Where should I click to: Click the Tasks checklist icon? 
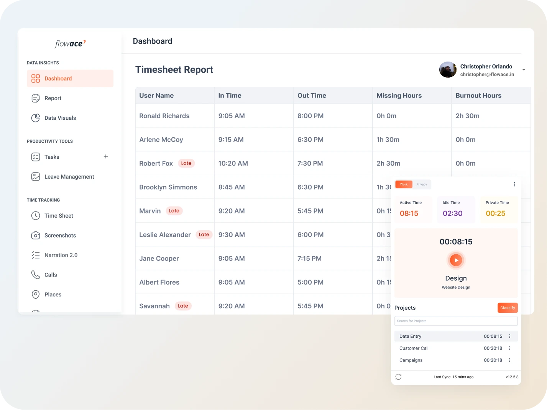[x=36, y=157]
